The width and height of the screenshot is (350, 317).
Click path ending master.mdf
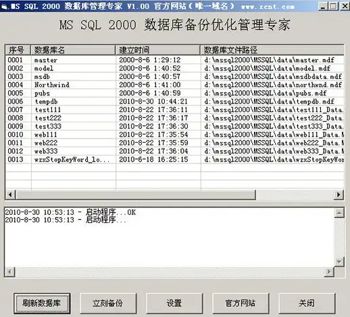(269, 60)
